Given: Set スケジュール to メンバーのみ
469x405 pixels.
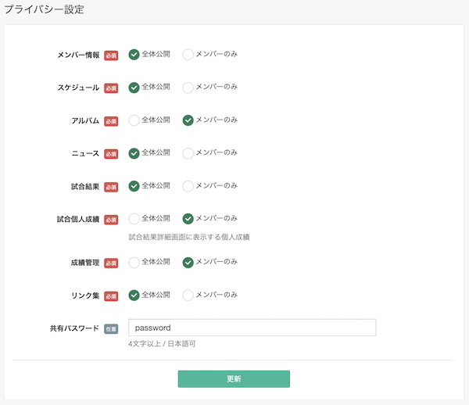Looking at the screenshot, I should click(x=188, y=88).
